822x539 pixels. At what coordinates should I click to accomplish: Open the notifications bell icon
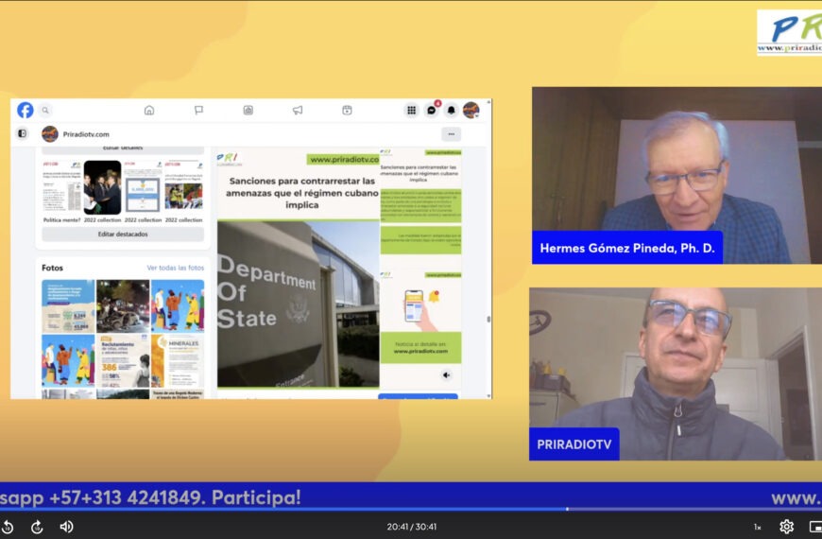pyautogui.click(x=451, y=111)
